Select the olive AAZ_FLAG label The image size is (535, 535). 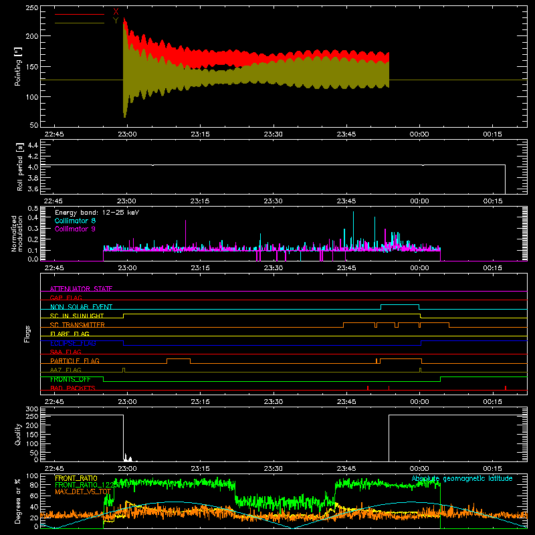66,370
